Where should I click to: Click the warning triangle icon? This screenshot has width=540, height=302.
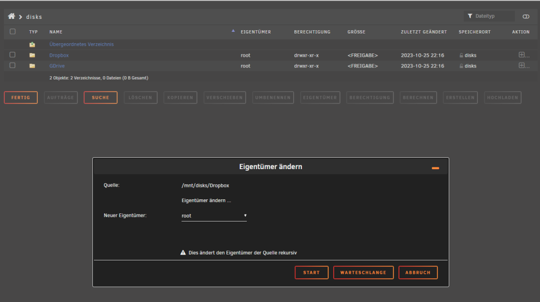183,252
